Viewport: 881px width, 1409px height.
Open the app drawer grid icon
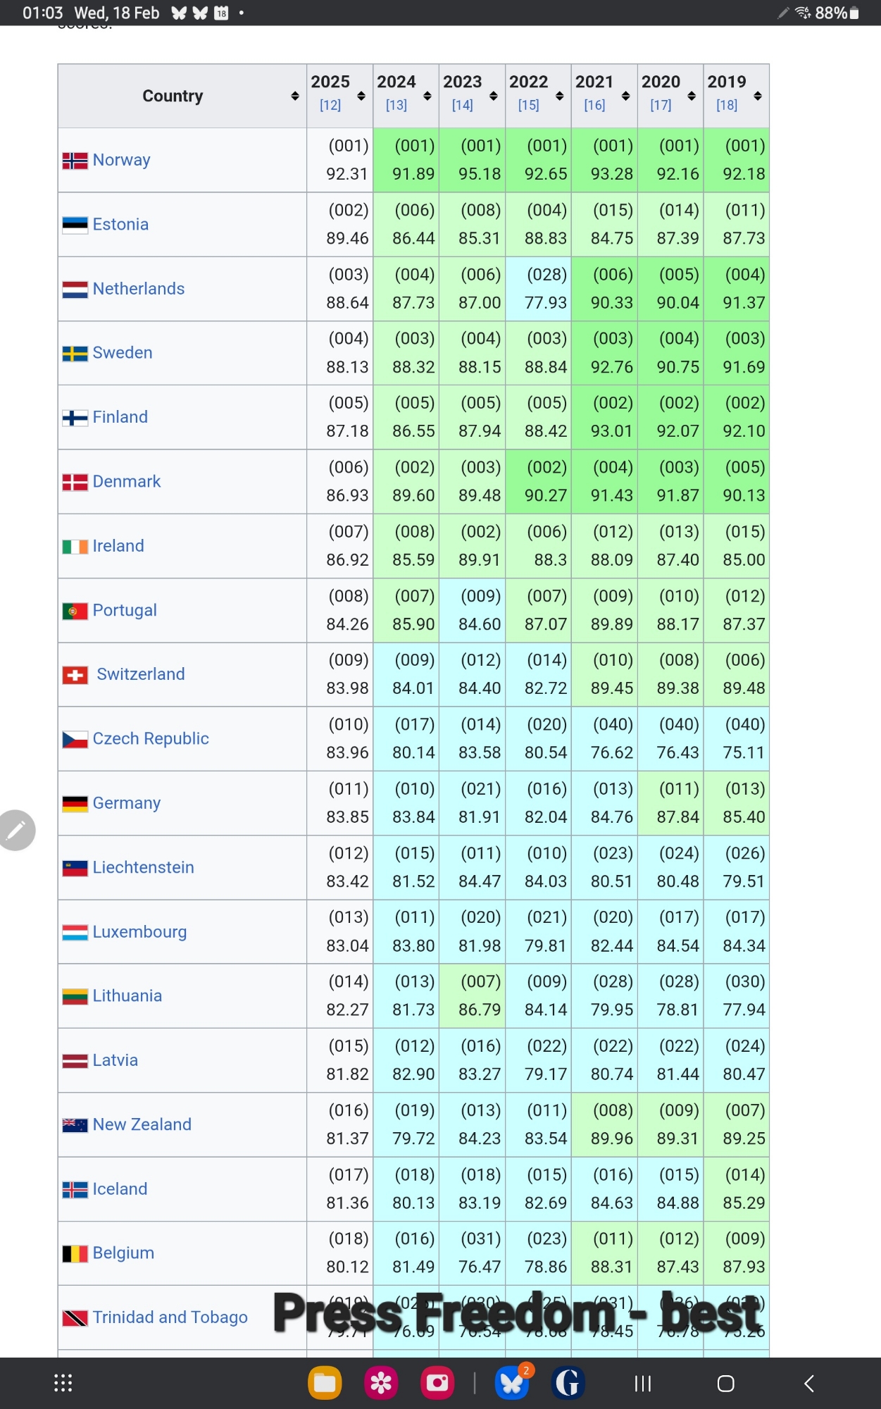63,1383
